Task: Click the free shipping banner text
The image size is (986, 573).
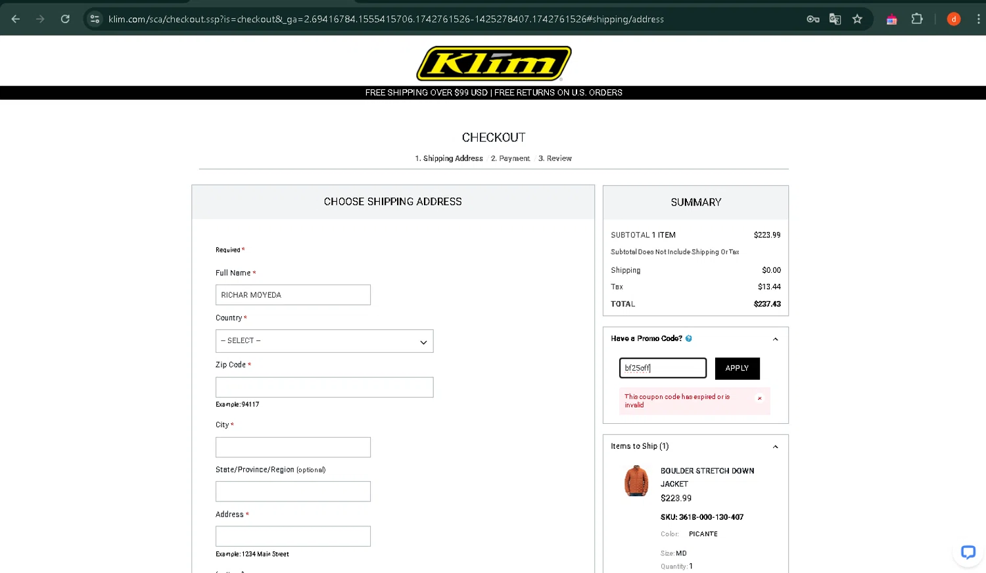Action: click(x=494, y=93)
